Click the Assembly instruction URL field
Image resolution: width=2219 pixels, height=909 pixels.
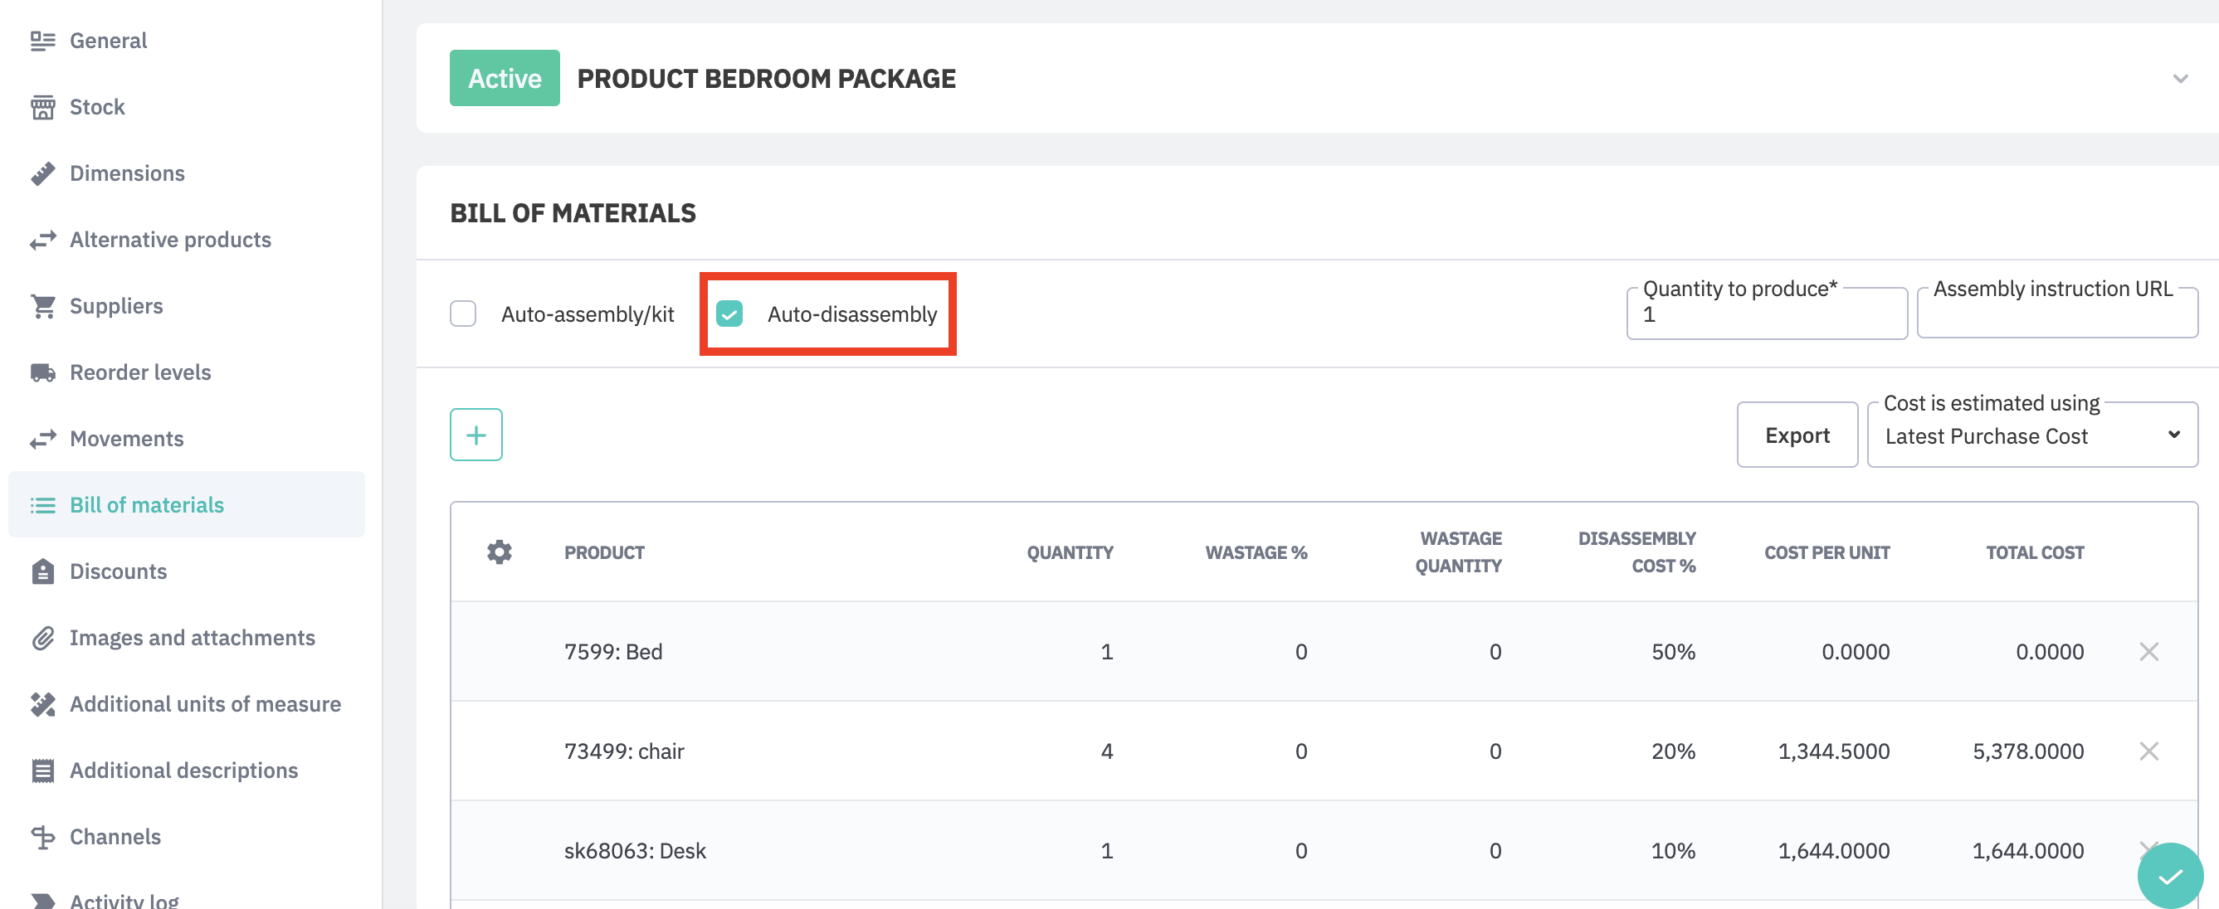(x=2056, y=315)
